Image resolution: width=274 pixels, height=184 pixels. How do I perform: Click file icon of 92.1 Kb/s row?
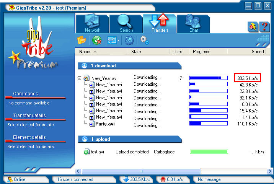tap(91, 98)
